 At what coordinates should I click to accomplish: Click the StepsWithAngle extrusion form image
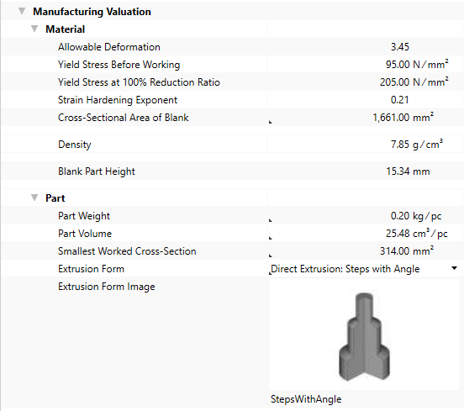click(x=364, y=336)
